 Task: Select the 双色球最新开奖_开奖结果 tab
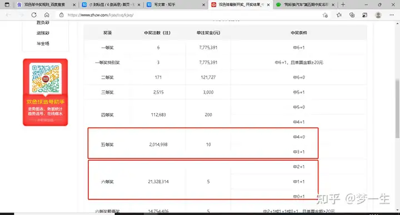(x=241, y=4)
